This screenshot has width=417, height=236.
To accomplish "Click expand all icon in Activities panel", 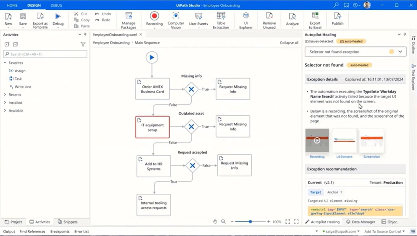I will 7,44.
